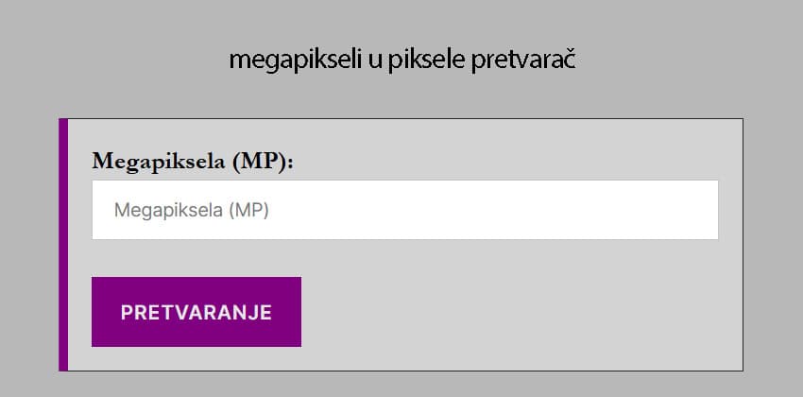Viewport: 803px width, 397px height.
Task: Click the "(MP)" part of the placeholder text
Action: [248, 210]
